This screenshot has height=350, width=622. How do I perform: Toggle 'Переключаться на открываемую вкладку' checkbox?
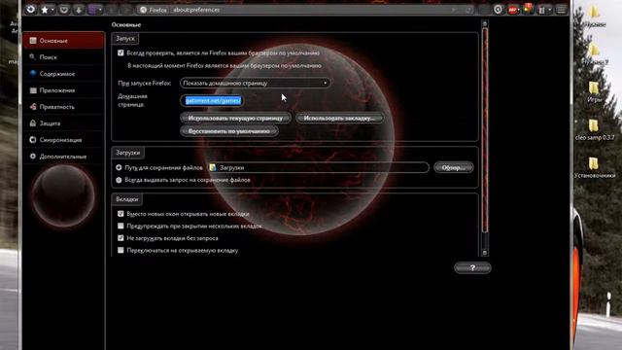(121, 250)
